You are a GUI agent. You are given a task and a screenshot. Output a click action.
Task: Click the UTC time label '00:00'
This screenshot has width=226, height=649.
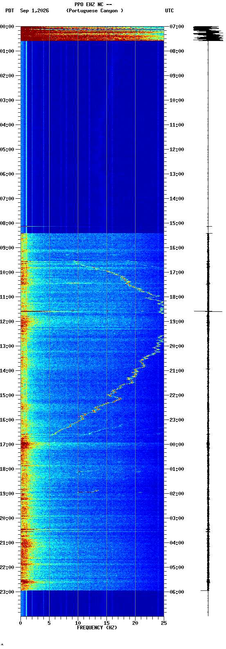[177, 444]
